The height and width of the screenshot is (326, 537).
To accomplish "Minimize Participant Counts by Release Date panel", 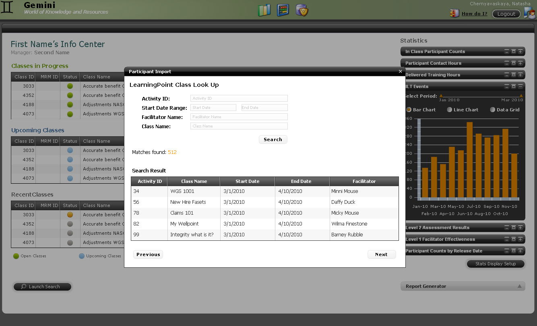I will coord(507,251).
